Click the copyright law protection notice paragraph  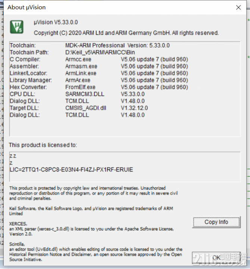point(93,193)
